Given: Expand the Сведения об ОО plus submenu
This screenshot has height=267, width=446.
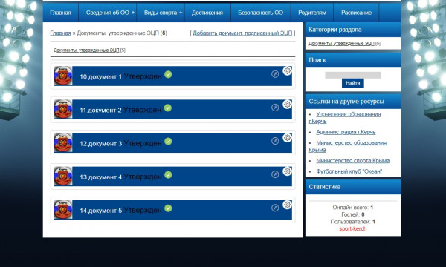Looking at the screenshot, I should click(133, 13).
